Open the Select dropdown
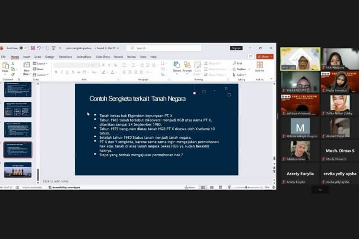Screen dimensions: 359x239 click(x=239, y=75)
